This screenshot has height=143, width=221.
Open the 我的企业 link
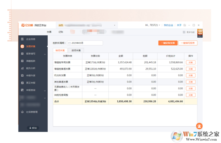[169, 25]
